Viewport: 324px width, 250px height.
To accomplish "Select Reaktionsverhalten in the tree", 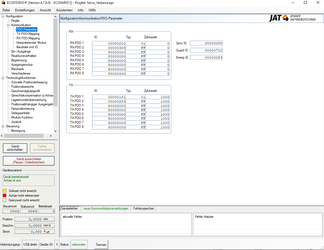I will [24, 56].
